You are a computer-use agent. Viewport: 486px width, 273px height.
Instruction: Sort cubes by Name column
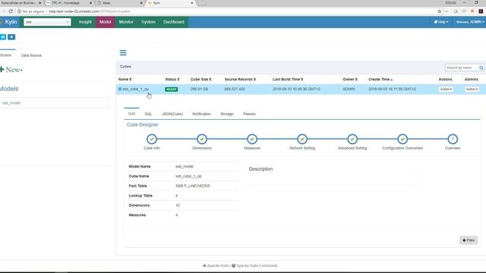click(x=125, y=79)
